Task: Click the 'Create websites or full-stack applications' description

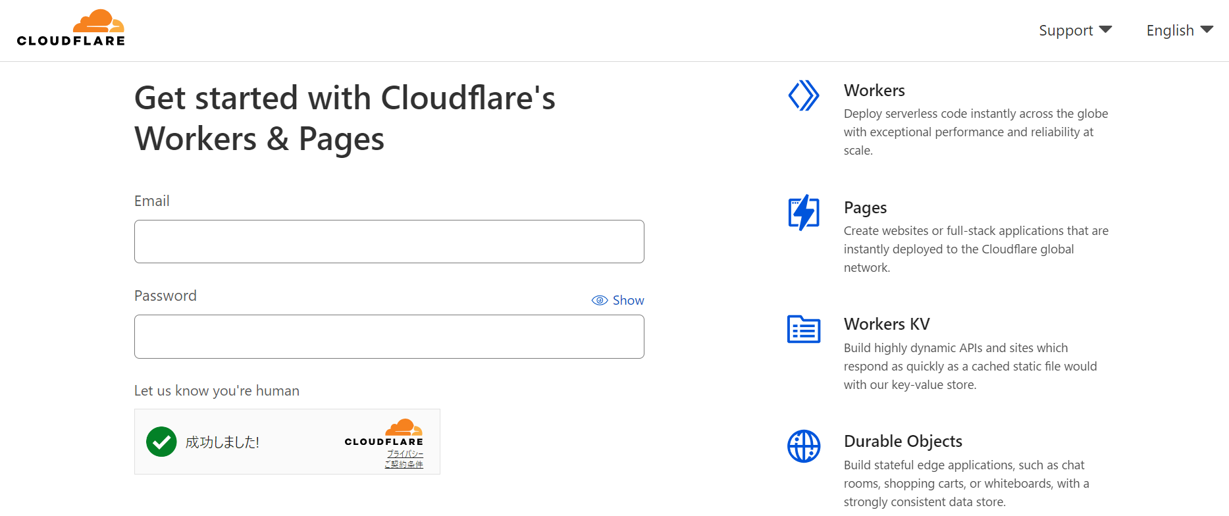Action: tap(976, 249)
